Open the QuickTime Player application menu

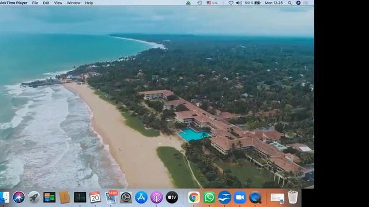(13, 3)
